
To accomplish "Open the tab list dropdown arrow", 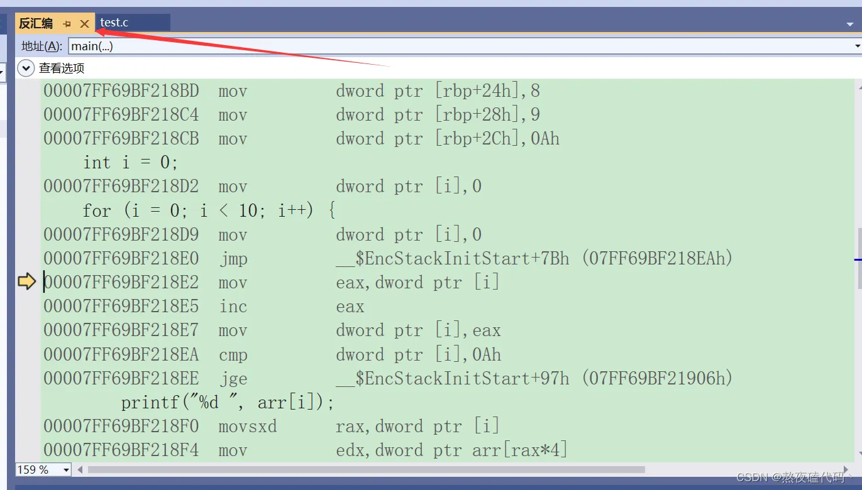I will tap(850, 24).
